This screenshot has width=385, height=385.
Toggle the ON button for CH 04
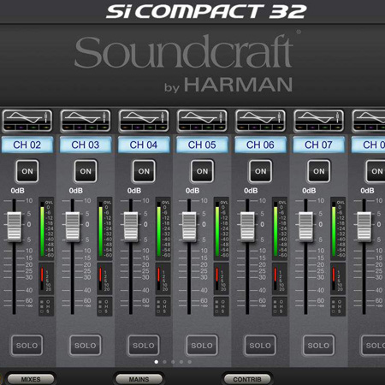pos(144,171)
